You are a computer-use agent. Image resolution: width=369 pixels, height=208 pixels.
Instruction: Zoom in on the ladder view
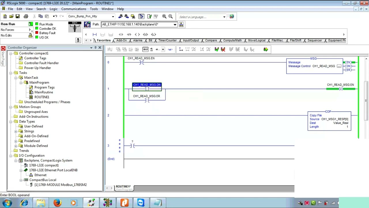164,16
